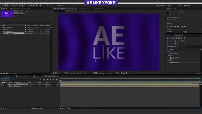Select Audio Waveform effect in presets

point(176,57)
